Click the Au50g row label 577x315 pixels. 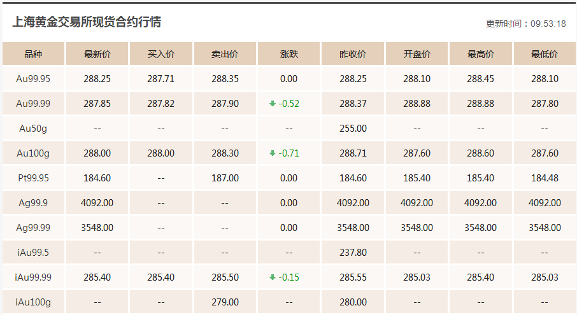coord(33,129)
